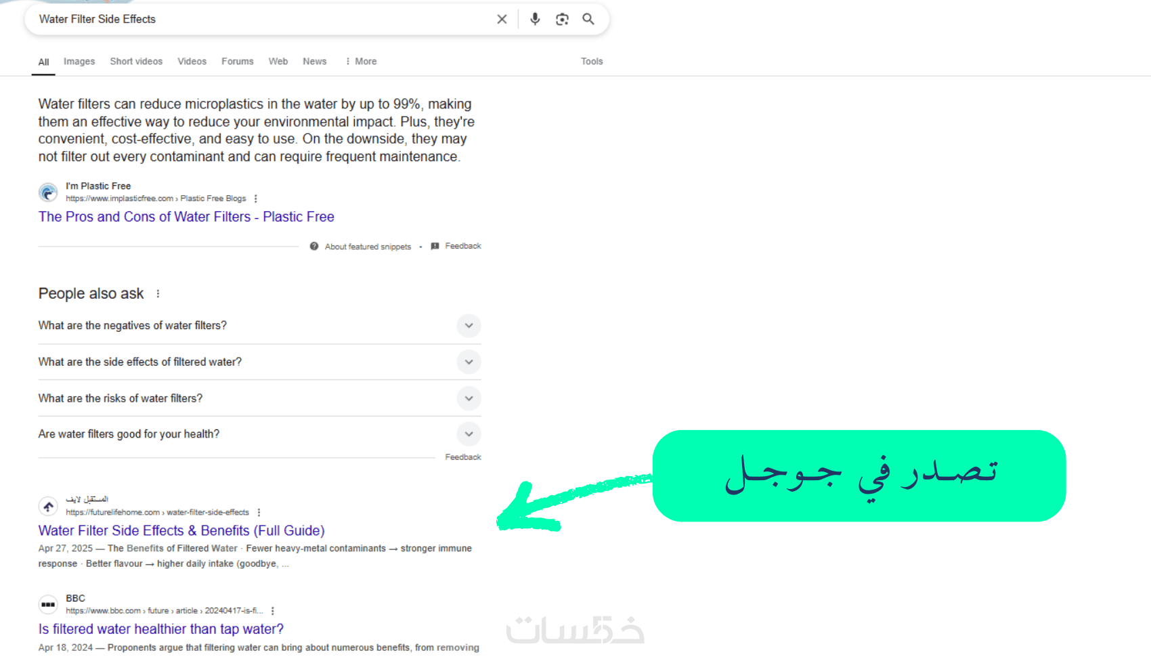This screenshot has width=1151, height=657.
Task: Click the BBC site favicon
Action: pyautogui.click(x=48, y=604)
